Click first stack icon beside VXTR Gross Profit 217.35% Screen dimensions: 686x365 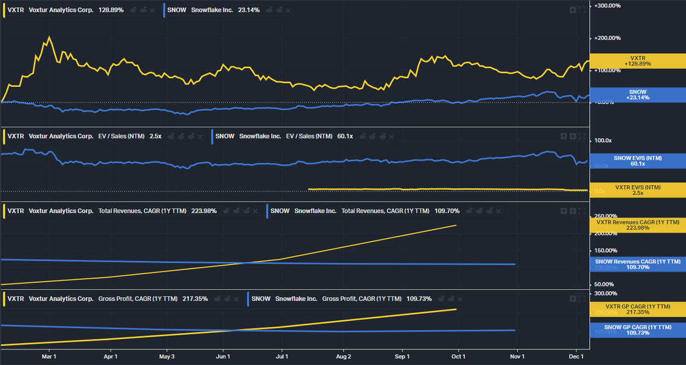tap(218, 299)
